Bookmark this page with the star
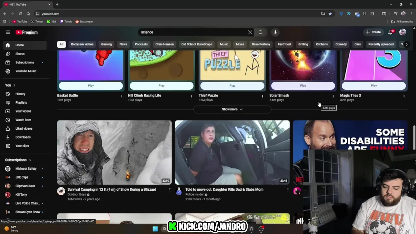 tap(330, 14)
